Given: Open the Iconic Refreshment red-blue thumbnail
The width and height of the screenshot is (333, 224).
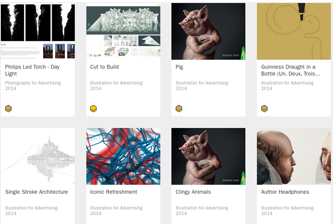Looking at the screenshot, I should [123, 156].
